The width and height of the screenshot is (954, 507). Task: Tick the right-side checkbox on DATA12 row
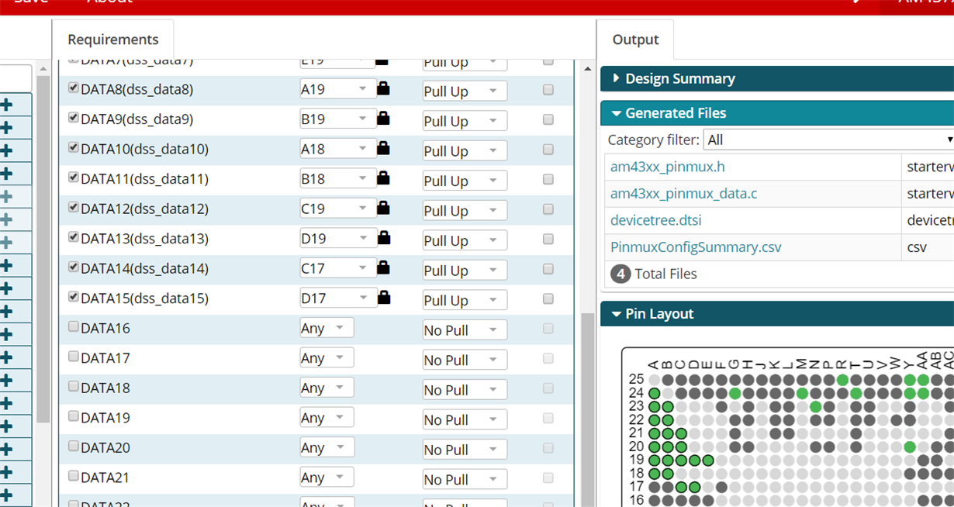click(x=548, y=209)
